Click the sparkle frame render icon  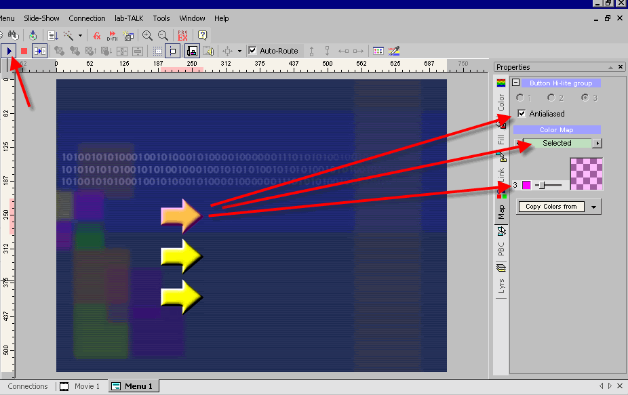click(128, 36)
